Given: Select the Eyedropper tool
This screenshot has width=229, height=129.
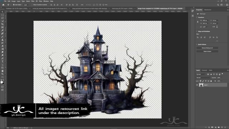Looking at the screenshot, I should (x=3, y=30).
